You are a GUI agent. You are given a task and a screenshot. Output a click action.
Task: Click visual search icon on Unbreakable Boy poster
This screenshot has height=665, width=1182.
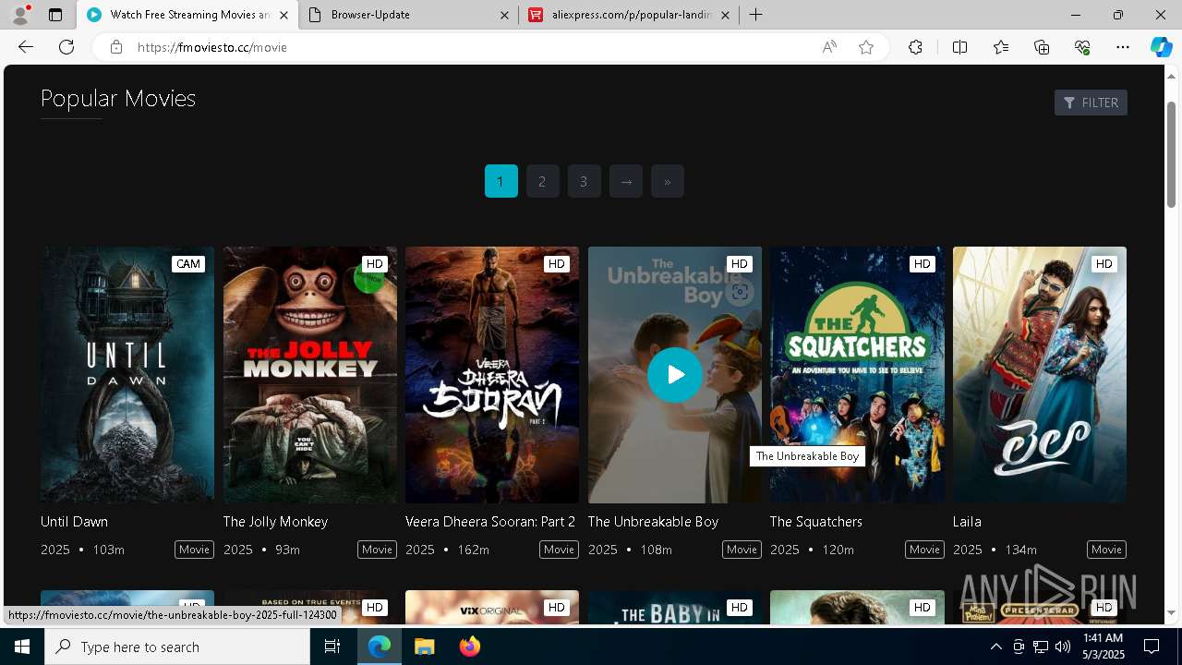pyautogui.click(x=739, y=292)
